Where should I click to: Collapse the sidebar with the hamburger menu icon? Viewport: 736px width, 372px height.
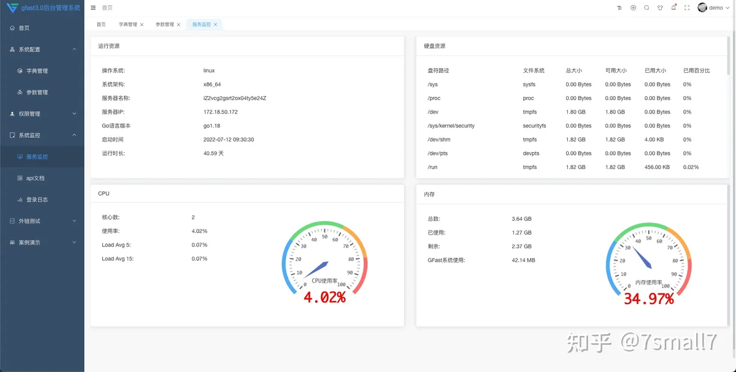[93, 8]
